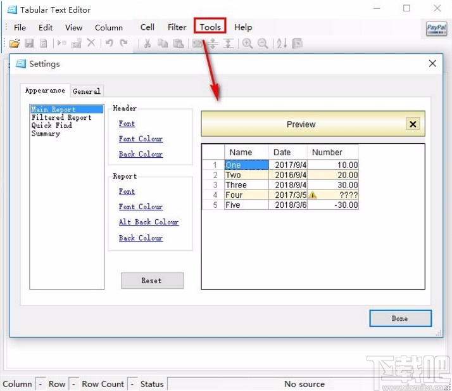Screen dimensions: 452x391
Task: Switch to the Appearance tab
Action: click(x=45, y=91)
